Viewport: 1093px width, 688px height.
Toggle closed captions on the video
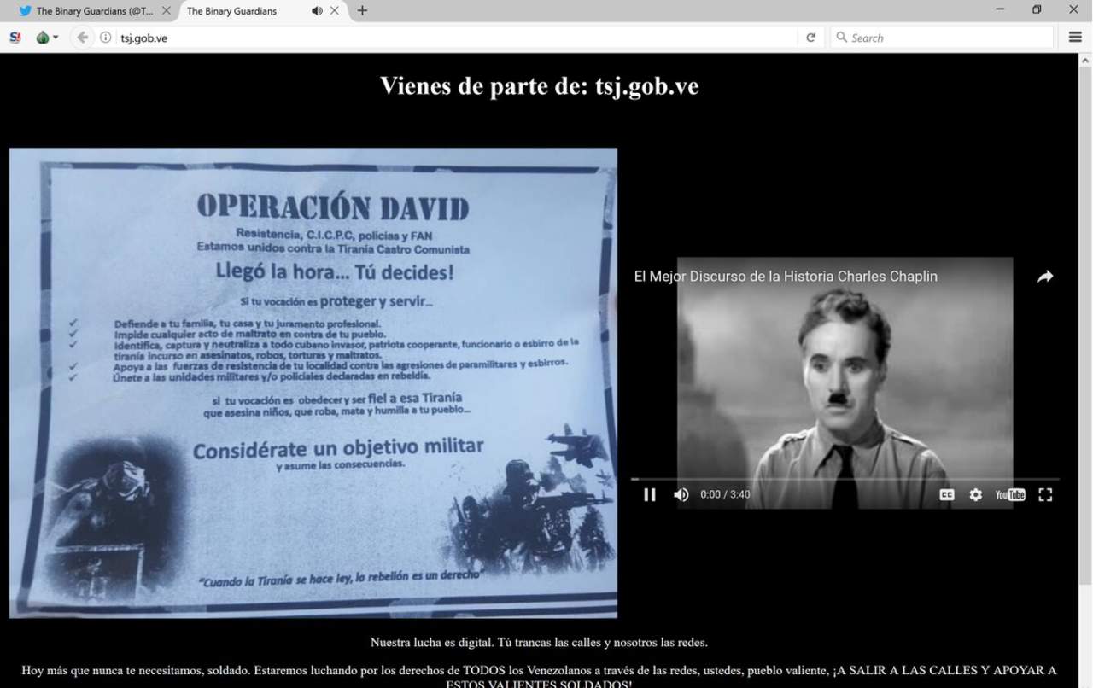click(946, 494)
